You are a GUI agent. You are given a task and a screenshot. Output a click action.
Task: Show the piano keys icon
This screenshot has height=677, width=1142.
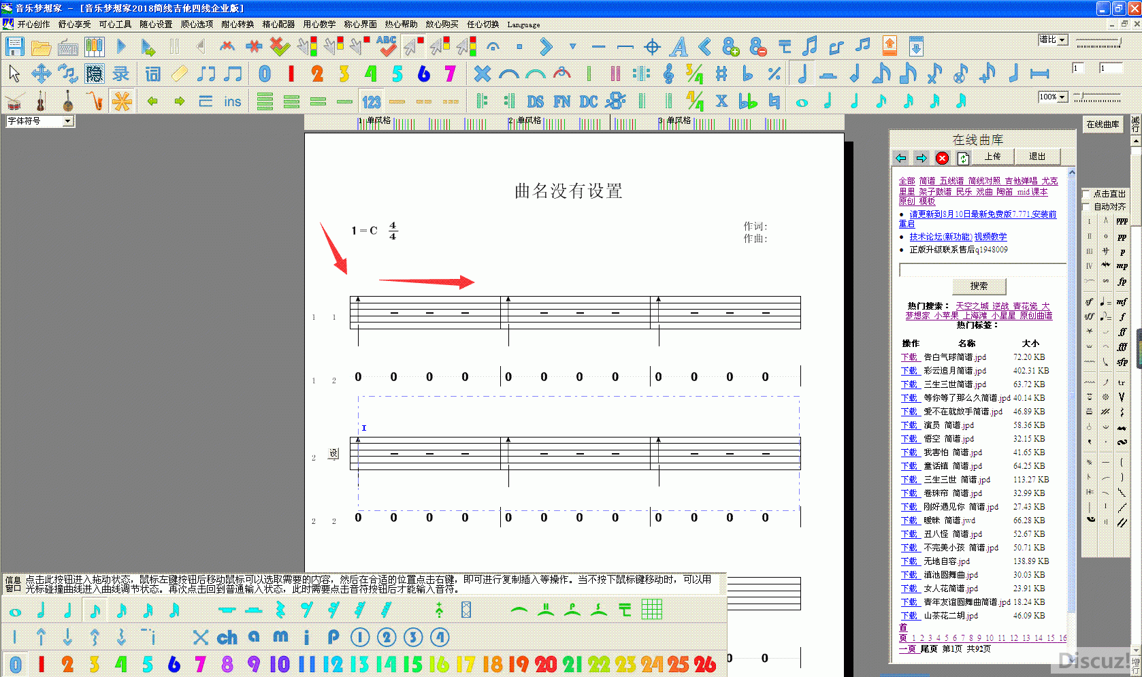click(94, 46)
